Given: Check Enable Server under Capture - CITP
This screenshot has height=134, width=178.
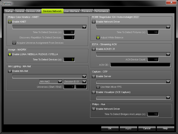Looking at the screenshot, I should pyautogui.click(x=93, y=76).
